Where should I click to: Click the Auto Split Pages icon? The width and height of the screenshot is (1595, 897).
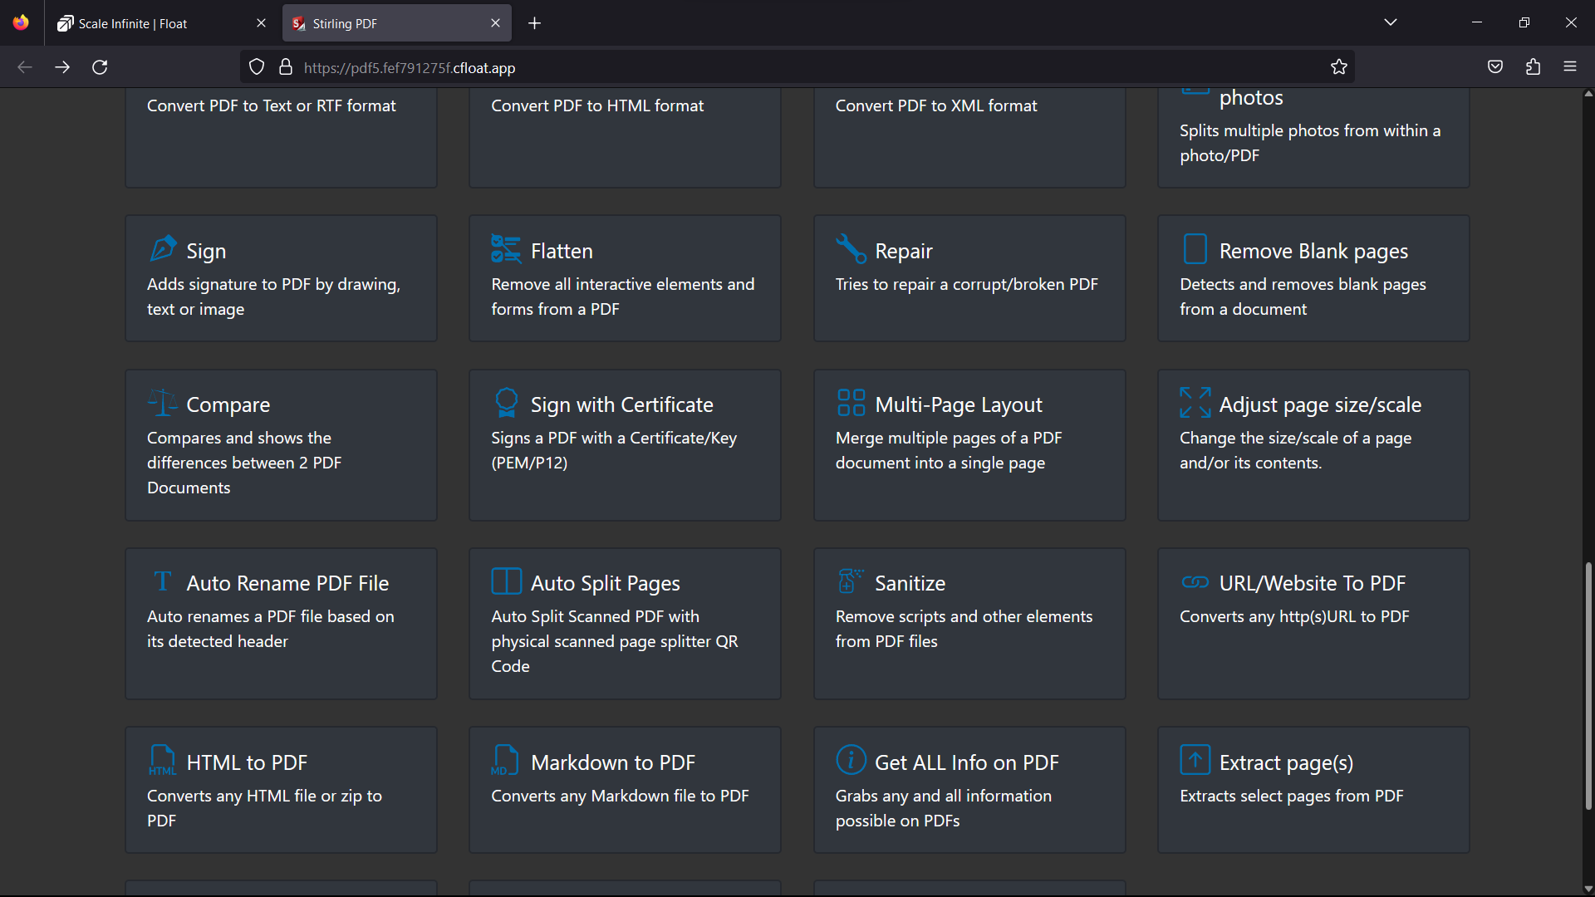coord(506,581)
